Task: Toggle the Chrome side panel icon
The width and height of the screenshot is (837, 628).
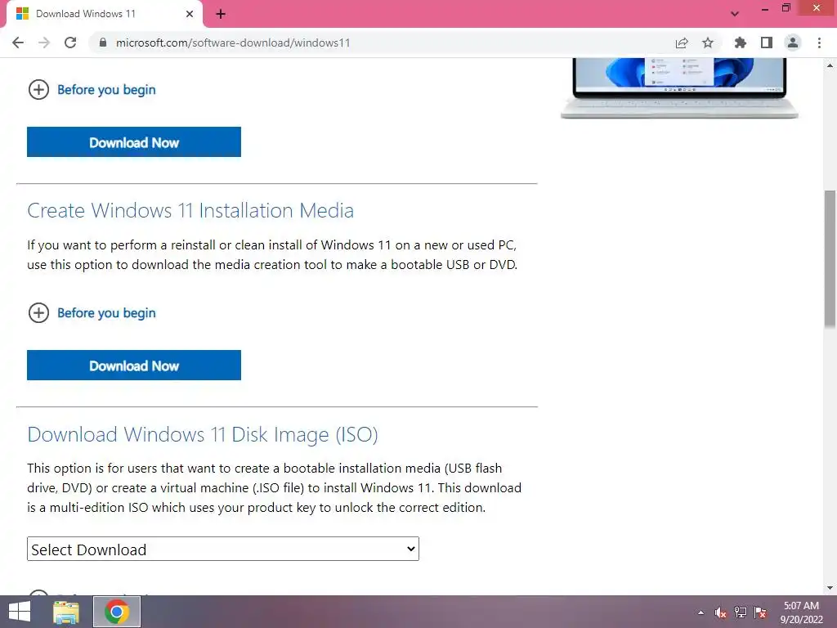Action: click(x=767, y=43)
